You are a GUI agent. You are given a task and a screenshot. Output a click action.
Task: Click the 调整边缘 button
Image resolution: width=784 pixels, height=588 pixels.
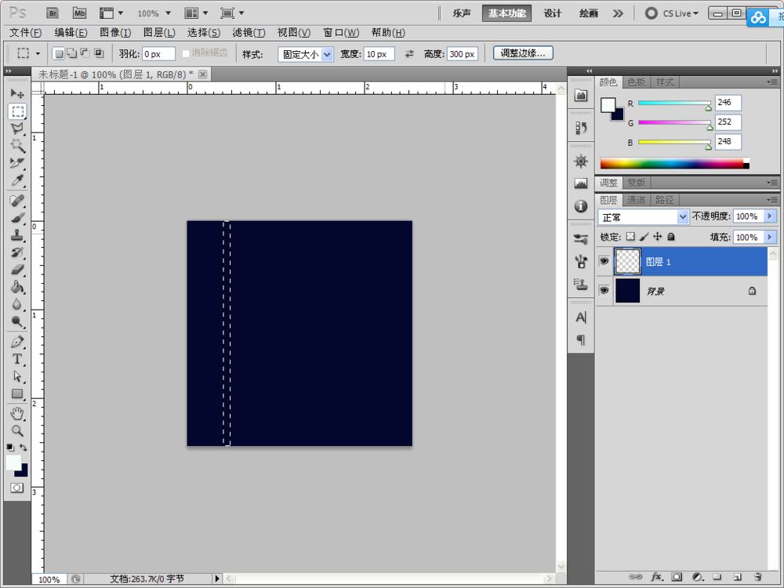click(523, 53)
